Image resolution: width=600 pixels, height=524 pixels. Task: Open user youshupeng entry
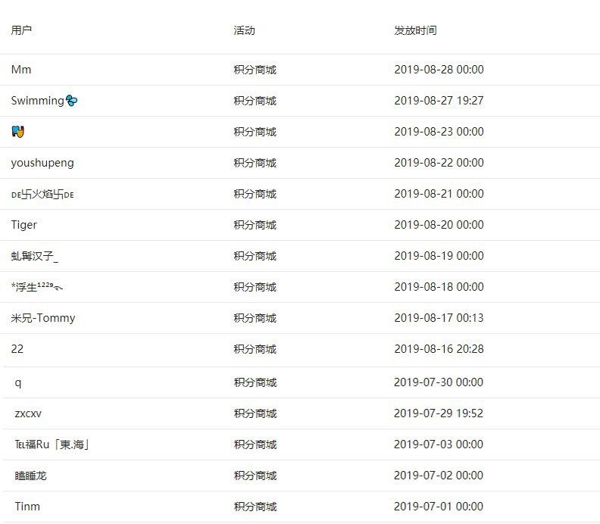[42, 163]
